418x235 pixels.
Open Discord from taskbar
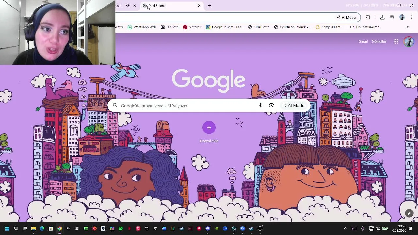point(208,228)
